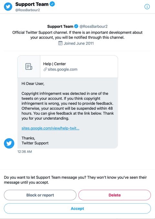Click the Support Team name in header
Screen dimensions: 155x219
pos(32,4)
